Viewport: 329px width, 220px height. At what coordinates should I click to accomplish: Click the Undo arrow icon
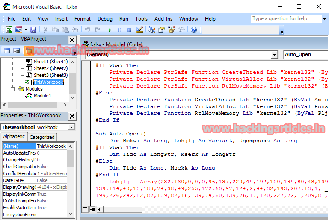[x=87, y=30]
